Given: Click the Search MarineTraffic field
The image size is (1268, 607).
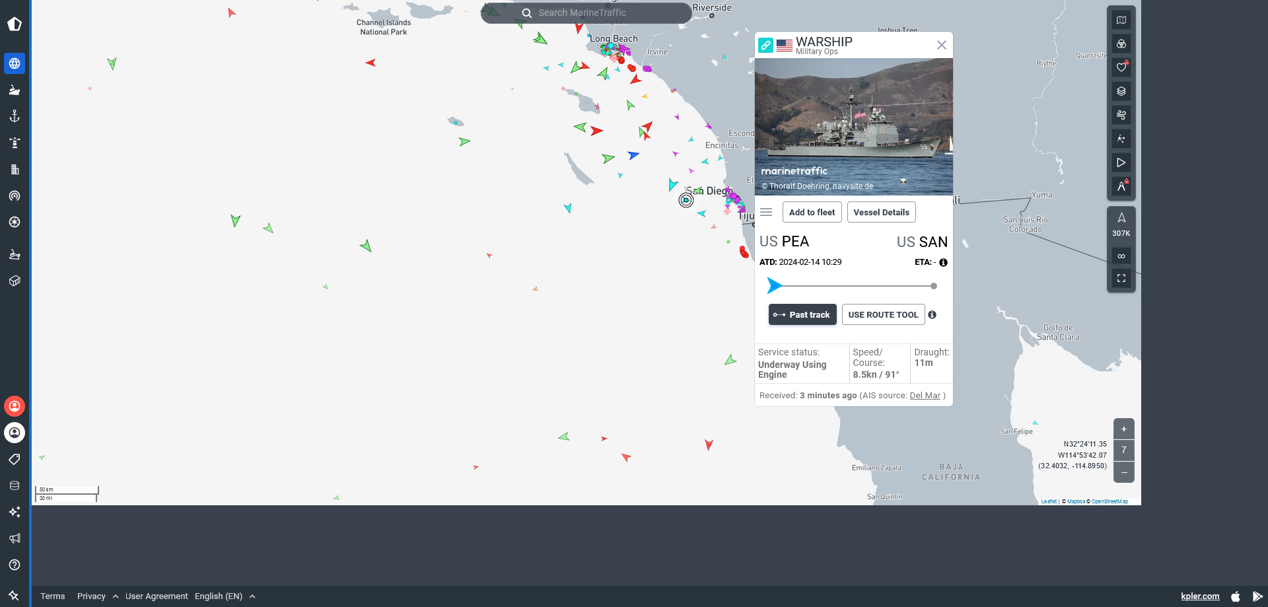Looking at the screenshot, I should tap(586, 13).
